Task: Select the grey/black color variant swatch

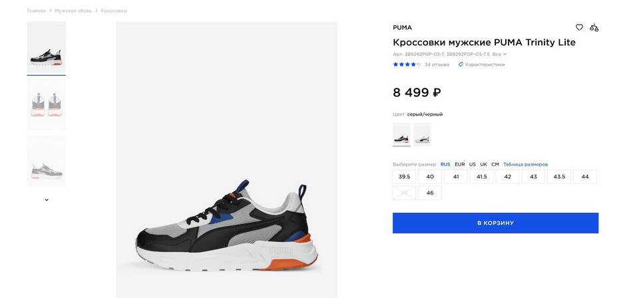Action: [x=401, y=134]
